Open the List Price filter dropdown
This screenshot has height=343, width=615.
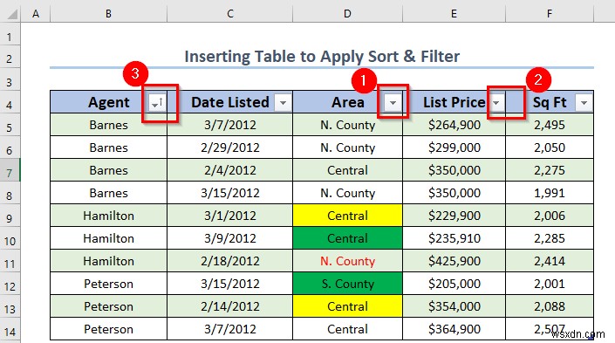pos(496,103)
